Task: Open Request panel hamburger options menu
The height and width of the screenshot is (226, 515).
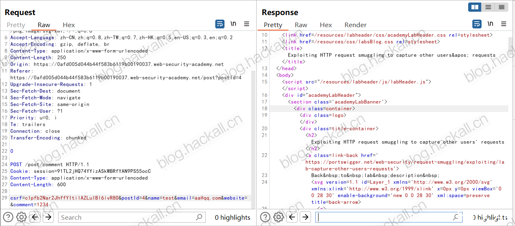Action: click(247, 24)
